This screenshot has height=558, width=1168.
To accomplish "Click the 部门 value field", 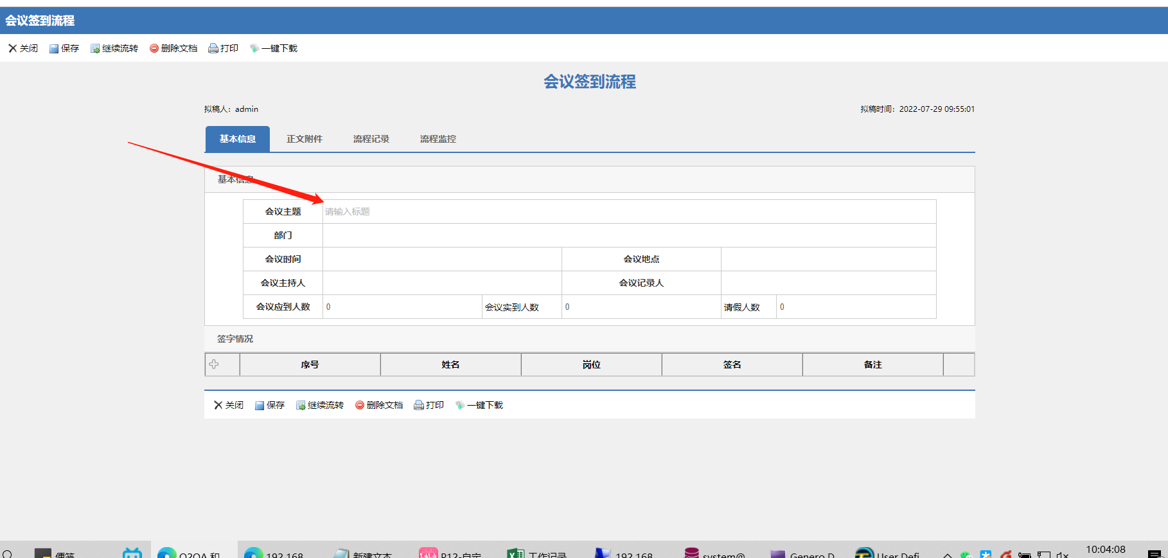I will [629, 235].
